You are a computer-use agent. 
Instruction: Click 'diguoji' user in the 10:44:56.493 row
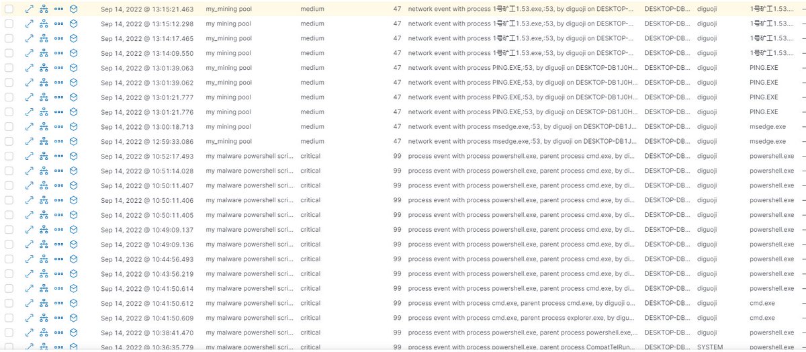coord(707,259)
